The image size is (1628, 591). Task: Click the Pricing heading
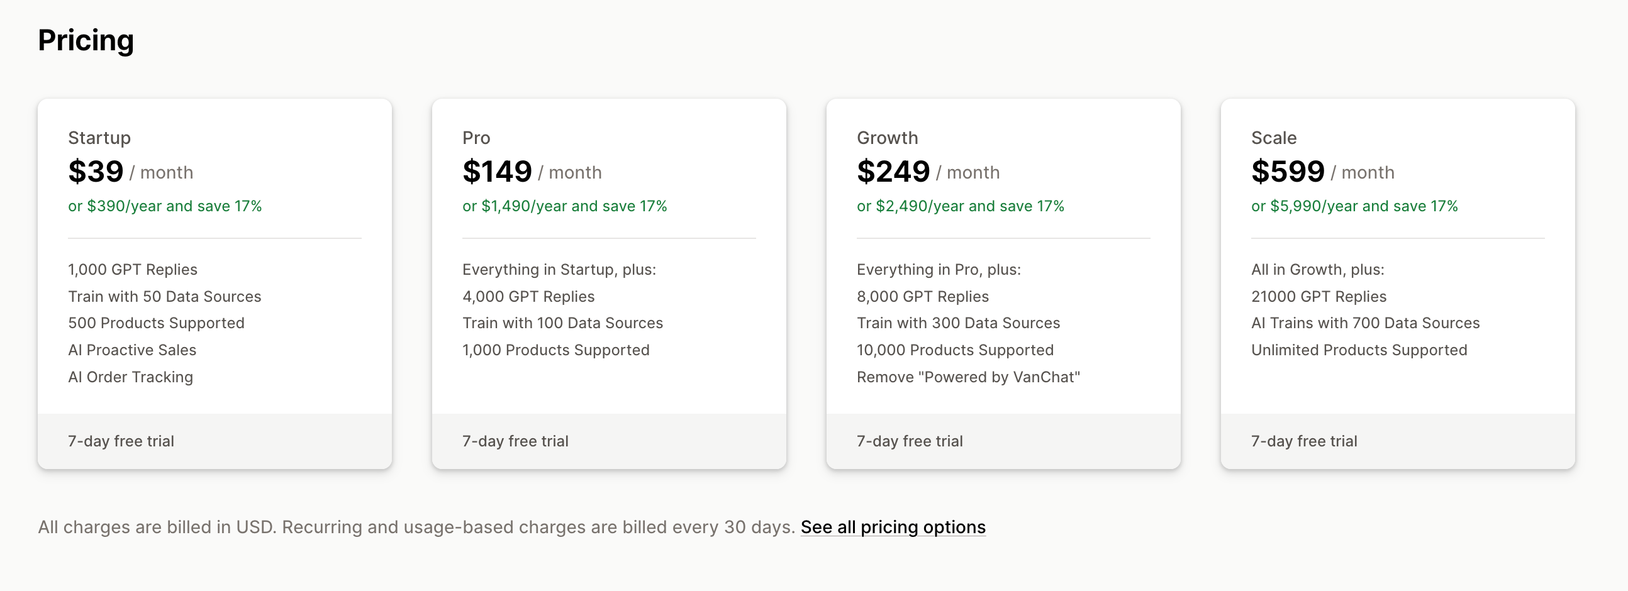point(86,40)
